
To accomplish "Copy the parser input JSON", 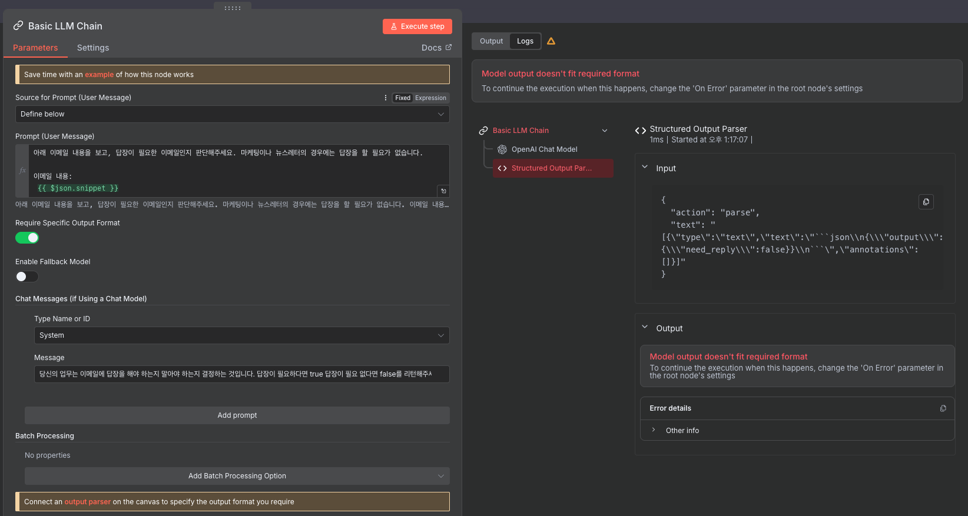I will click(x=926, y=202).
